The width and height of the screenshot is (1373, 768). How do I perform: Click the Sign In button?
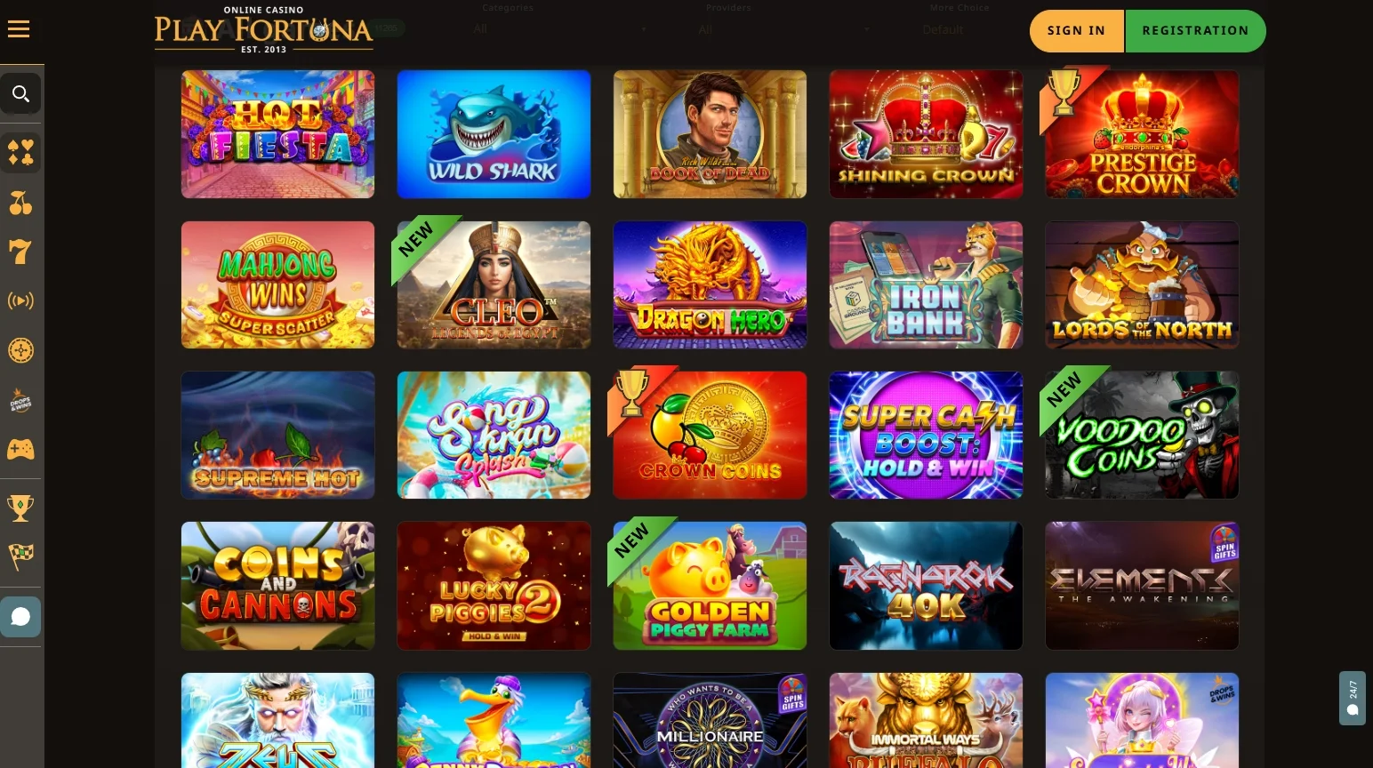[1077, 30]
